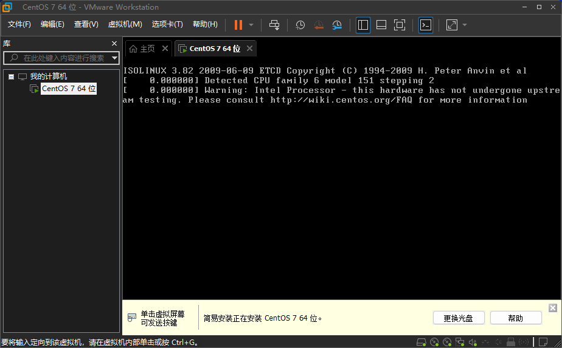Close the 库 library panel
562x348 pixels.
pos(114,43)
